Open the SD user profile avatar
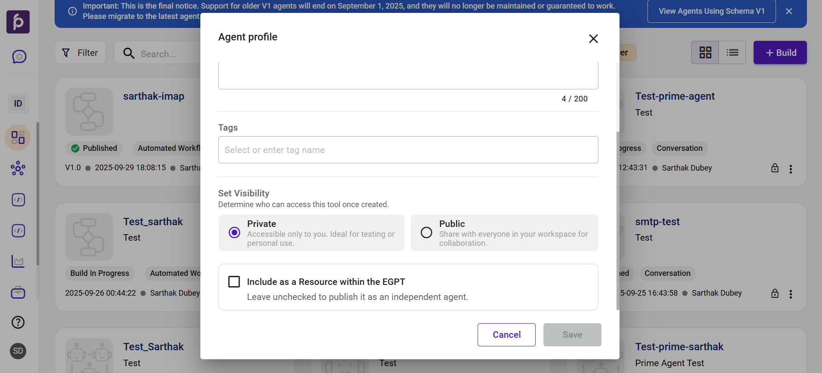 click(18, 351)
